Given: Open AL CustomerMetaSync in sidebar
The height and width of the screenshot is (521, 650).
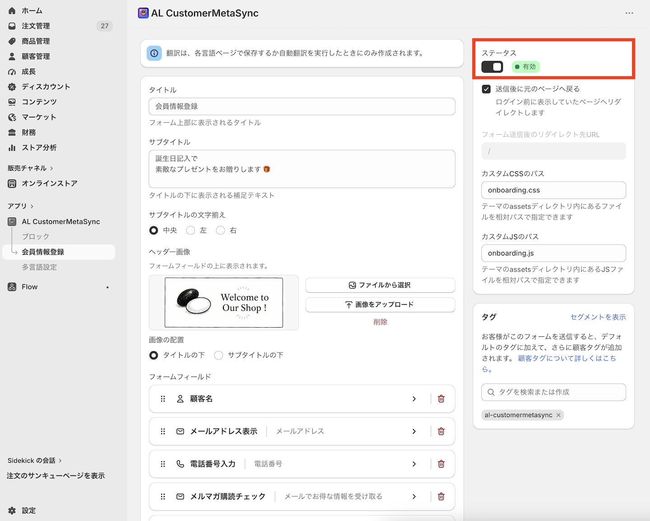Looking at the screenshot, I should pos(61,222).
